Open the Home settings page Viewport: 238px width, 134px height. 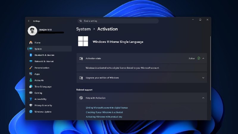pos(50,42)
